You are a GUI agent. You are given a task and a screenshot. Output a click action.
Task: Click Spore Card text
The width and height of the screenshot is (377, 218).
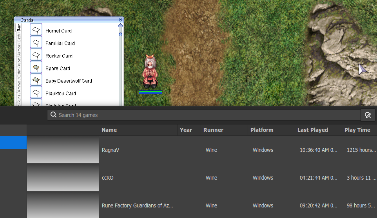coord(58,68)
